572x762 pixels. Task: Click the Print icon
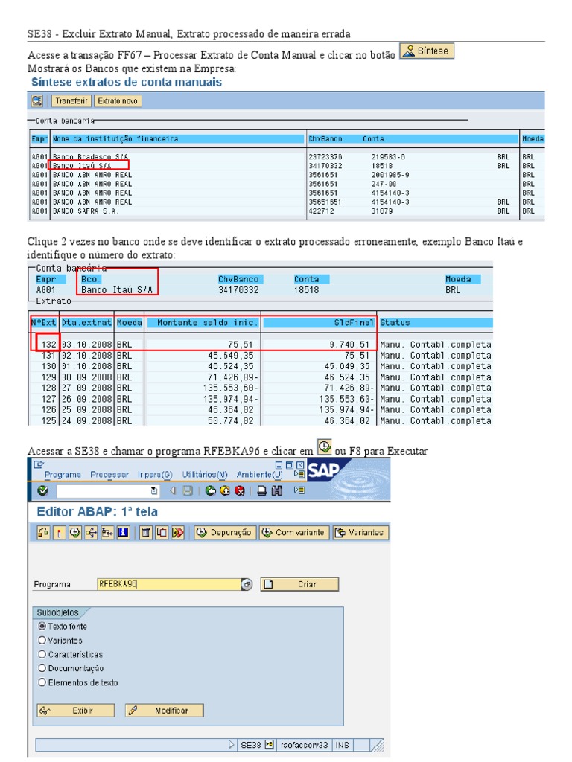261,491
